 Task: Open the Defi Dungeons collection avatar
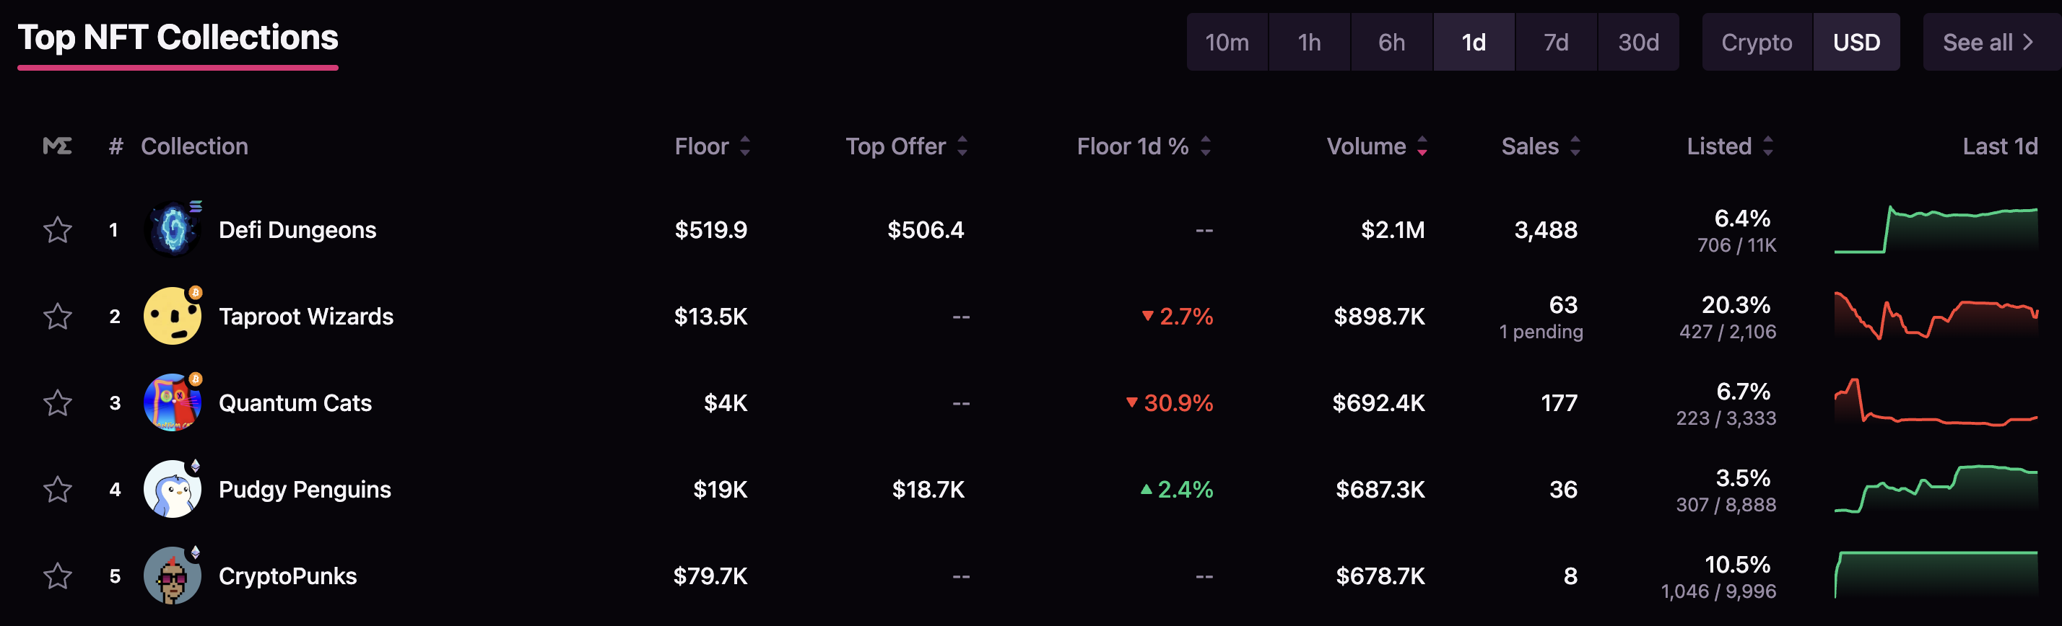(170, 229)
